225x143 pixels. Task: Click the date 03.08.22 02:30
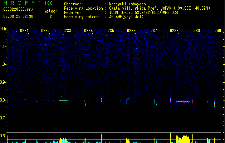(18, 16)
